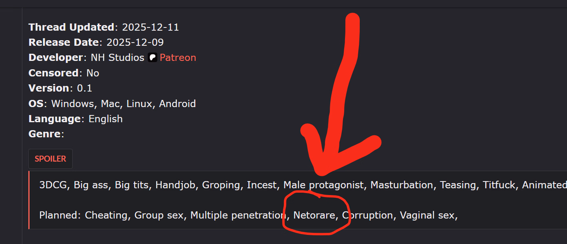Click the Genre label
The image size is (567, 244).
pos(44,134)
